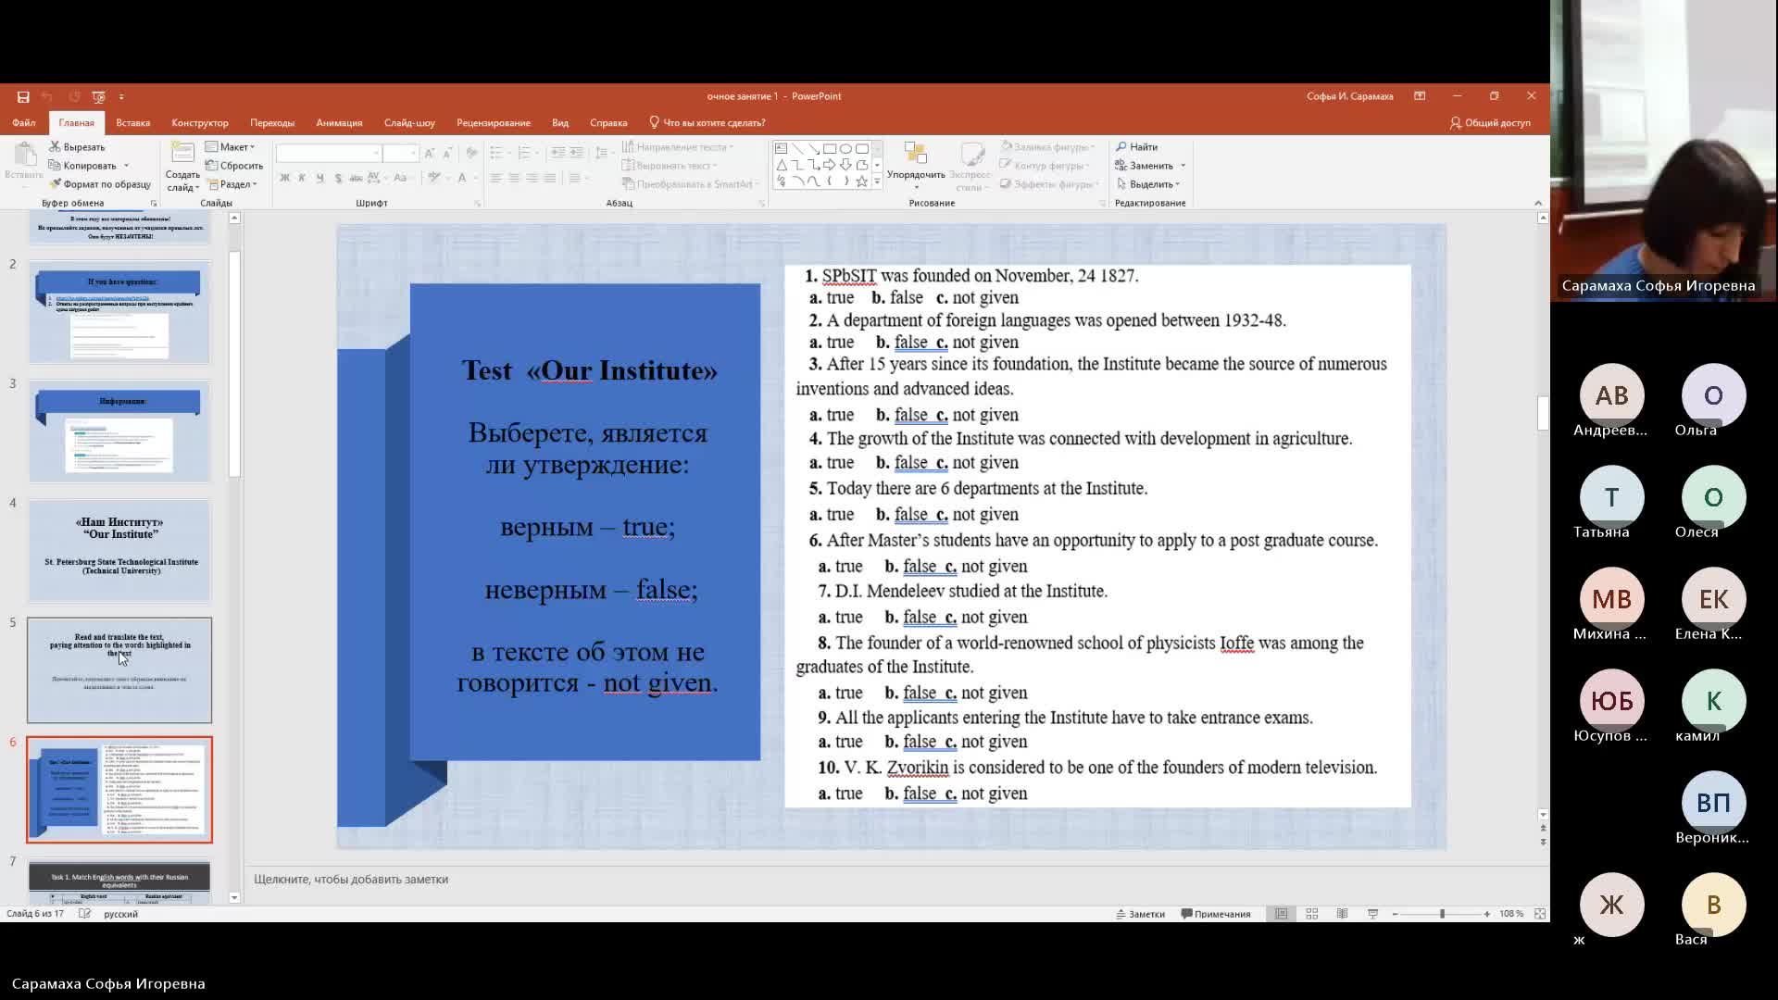Select slide 7 Task 1 thumbnail

[120, 882]
